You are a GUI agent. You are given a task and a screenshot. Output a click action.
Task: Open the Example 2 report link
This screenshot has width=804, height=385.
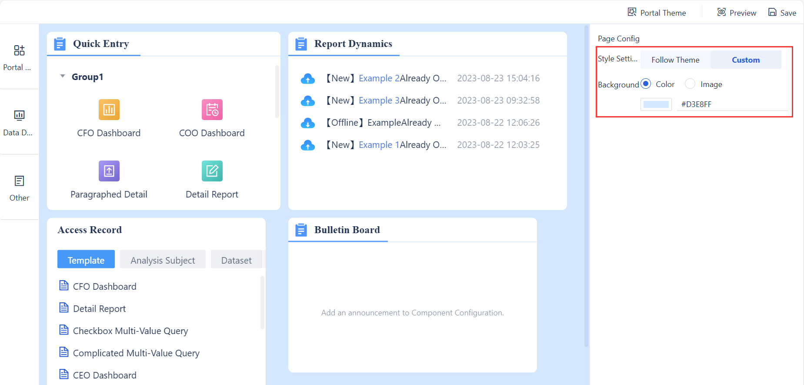point(379,78)
